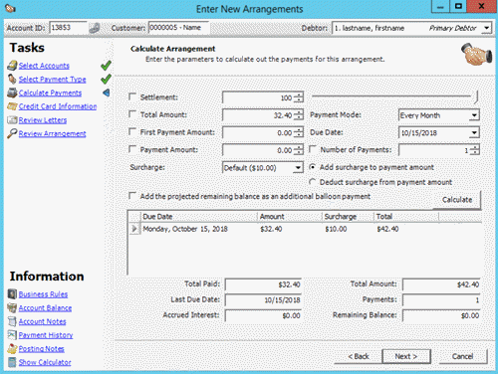The width and height of the screenshot is (498, 374).
Task: Open the Surcharge dropdown
Action: (x=298, y=168)
